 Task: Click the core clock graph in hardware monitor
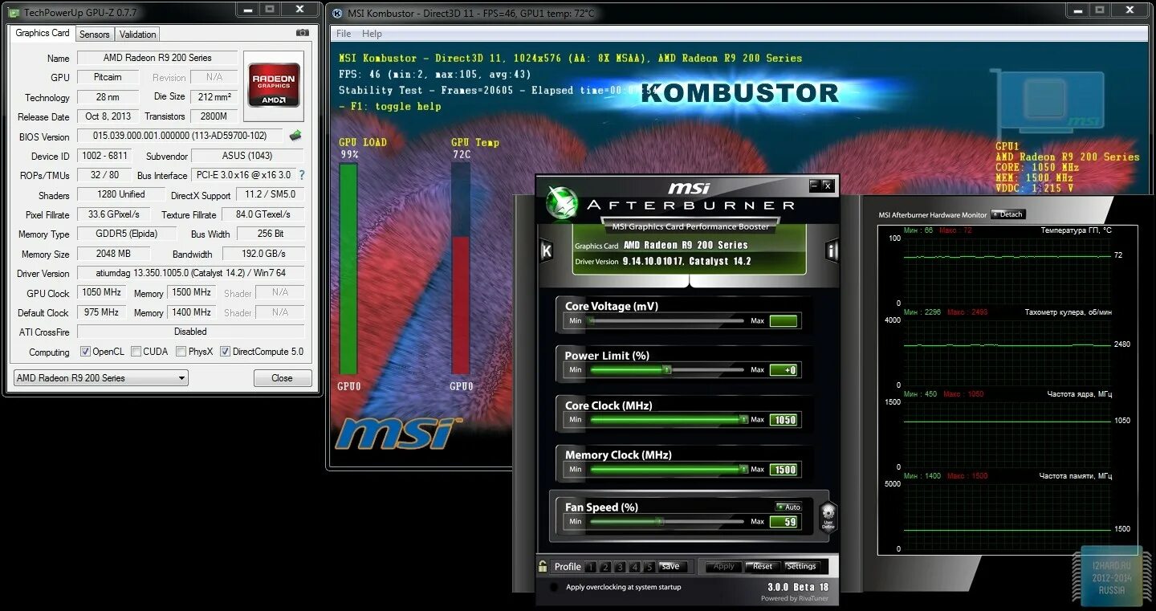pos(1007,434)
